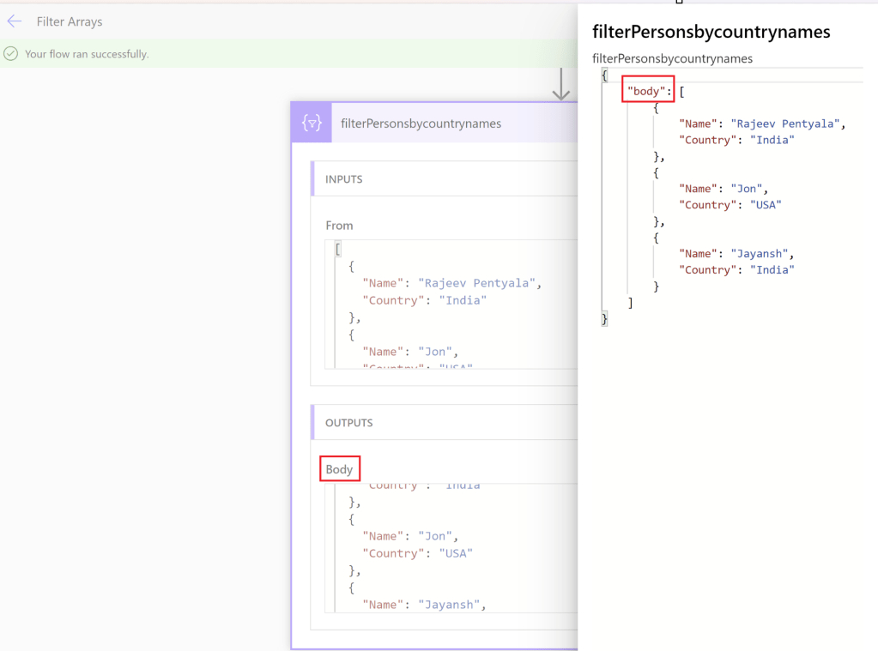This screenshot has height=651, width=878.
Task: Collapse the OUTPUTS section header
Action: point(349,423)
